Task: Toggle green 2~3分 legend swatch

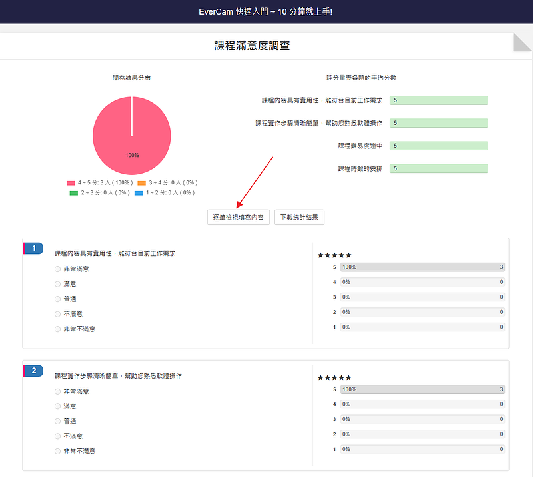Action: coord(74,193)
